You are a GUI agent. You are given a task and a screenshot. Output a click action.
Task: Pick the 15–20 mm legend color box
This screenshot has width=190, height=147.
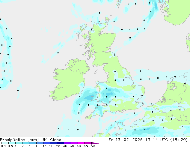click(x=46, y=143)
